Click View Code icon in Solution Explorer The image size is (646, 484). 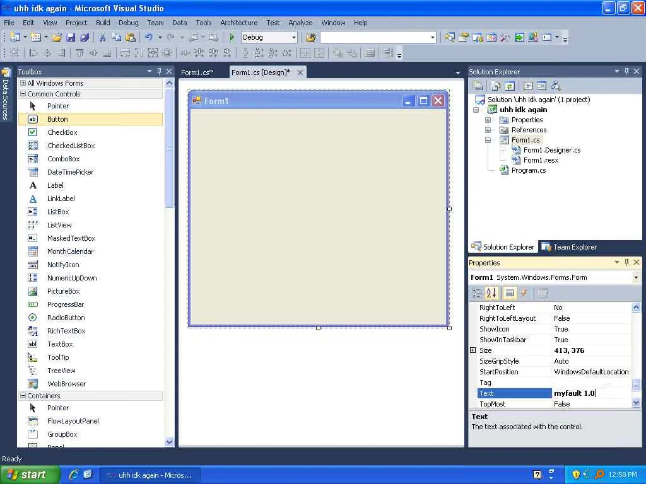click(528, 86)
